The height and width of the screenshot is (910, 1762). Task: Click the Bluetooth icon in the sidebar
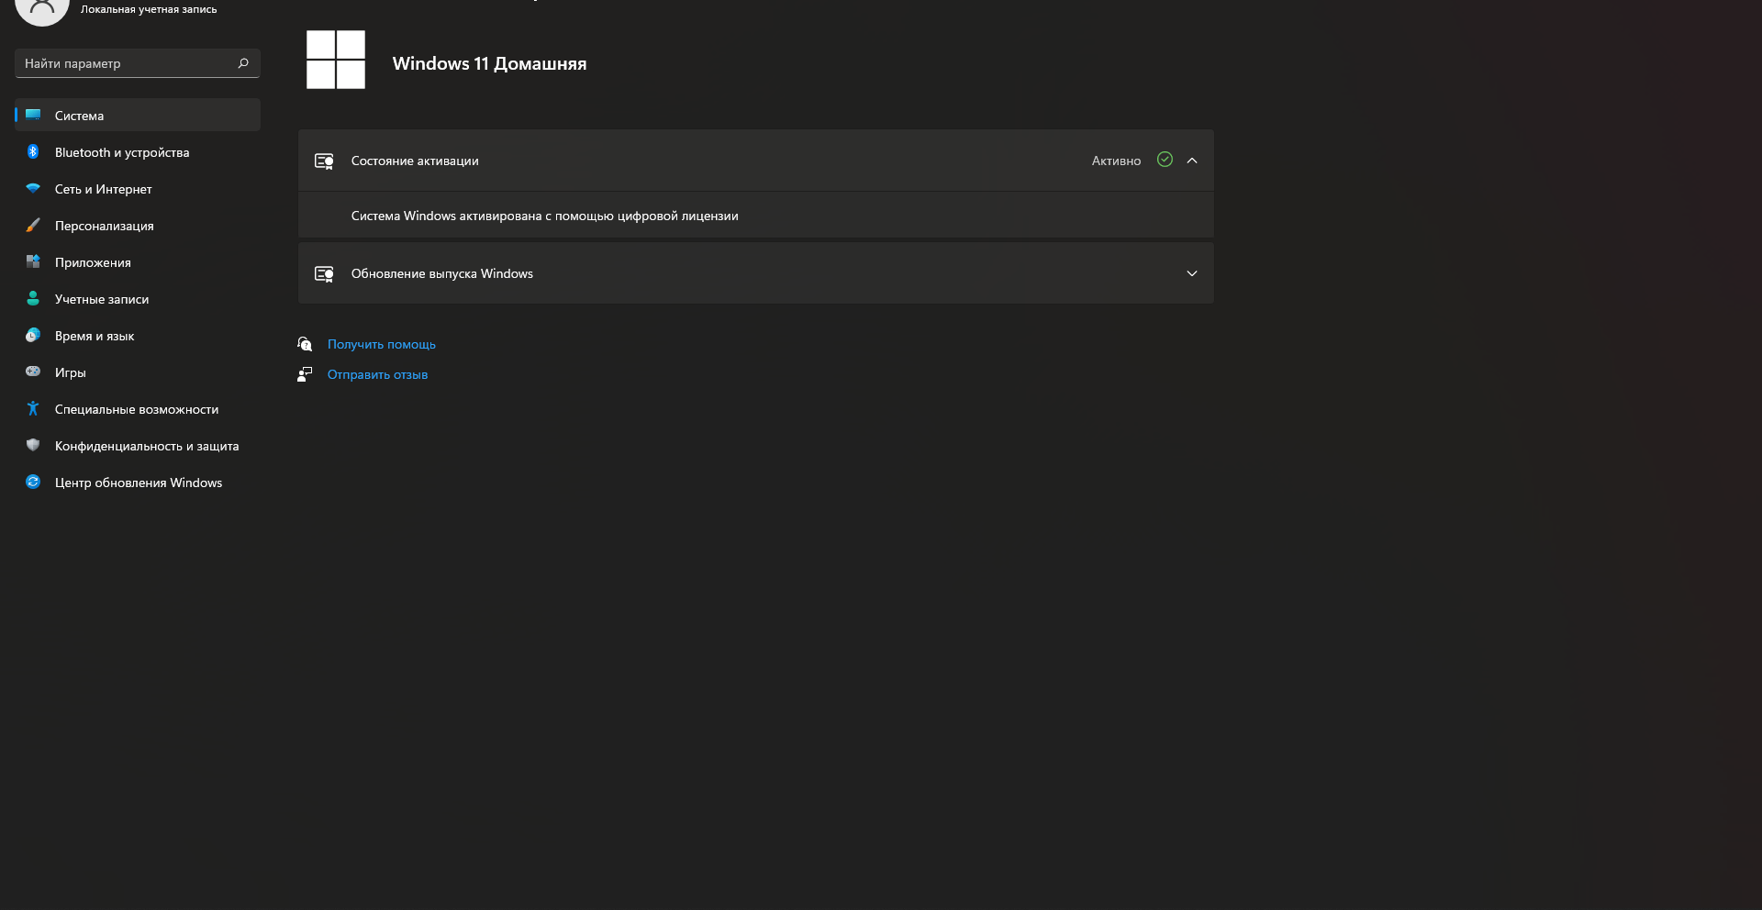(33, 151)
